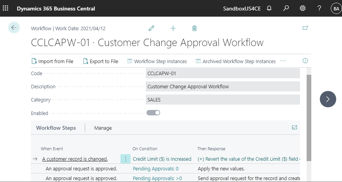Open page in new window icon
This screenshot has height=182, width=342.
(x=305, y=28)
